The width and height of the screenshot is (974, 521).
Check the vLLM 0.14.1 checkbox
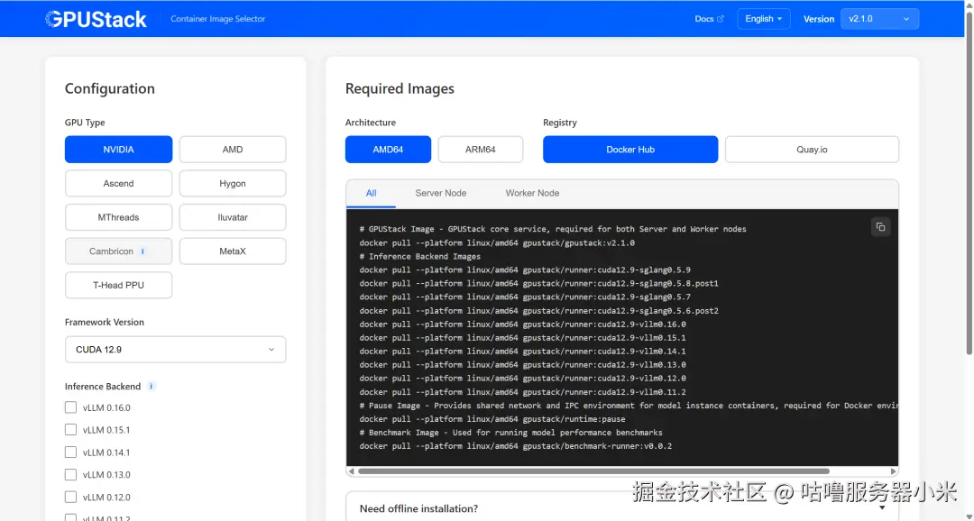click(x=71, y=452)
